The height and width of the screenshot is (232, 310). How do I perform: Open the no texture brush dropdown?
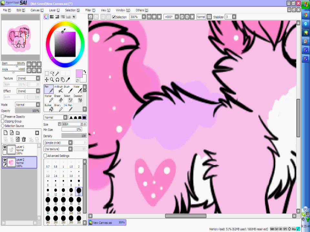pos(70,149)
